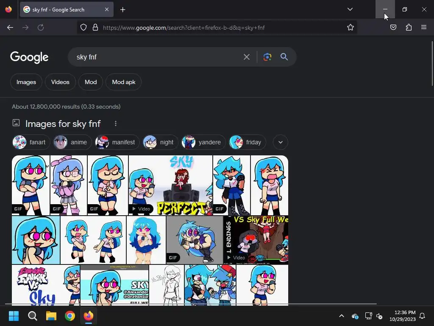Go back to the previous page

point(10,28)
